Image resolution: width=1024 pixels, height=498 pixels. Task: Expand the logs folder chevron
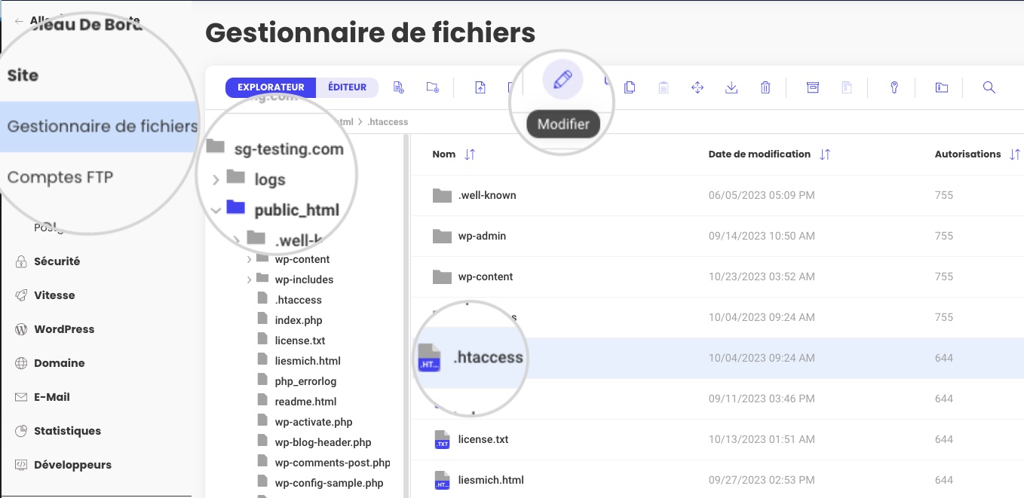point(216,179)
